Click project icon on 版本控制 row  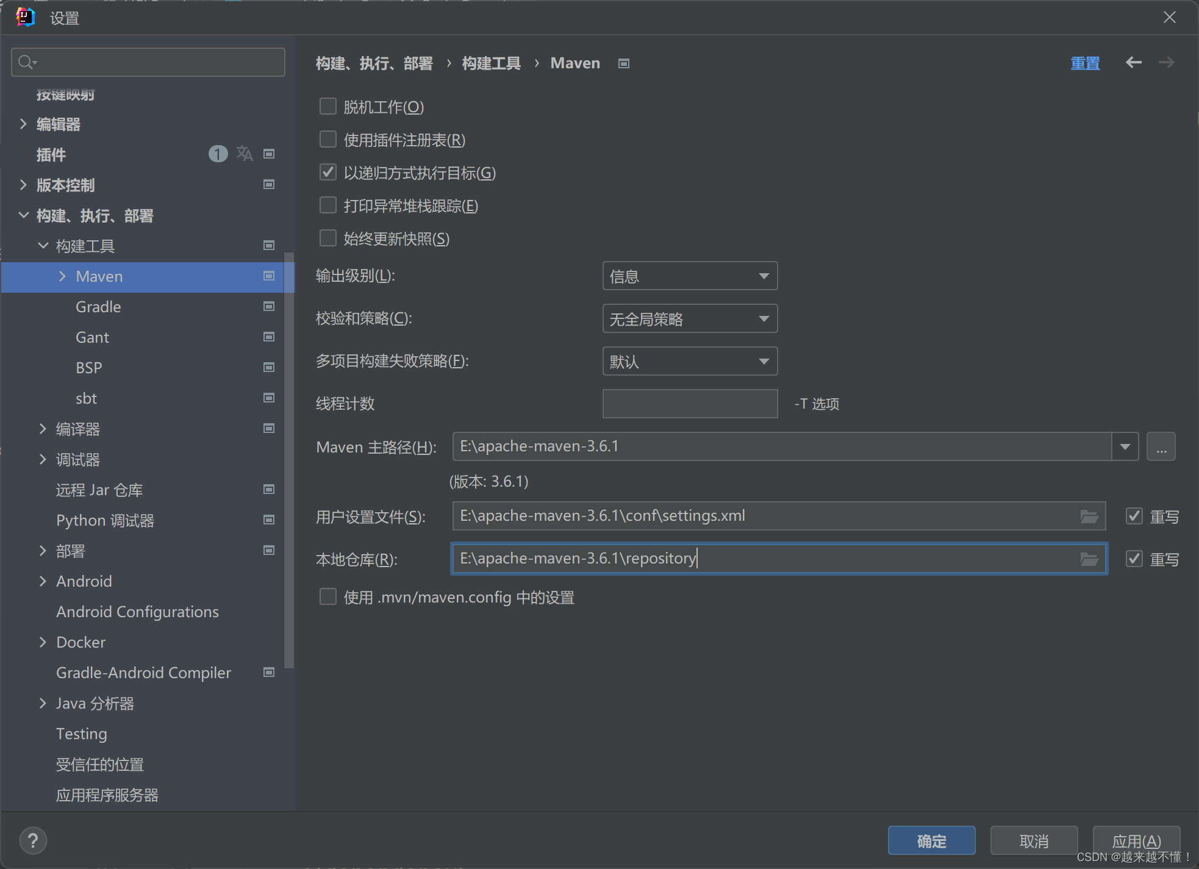268,184
